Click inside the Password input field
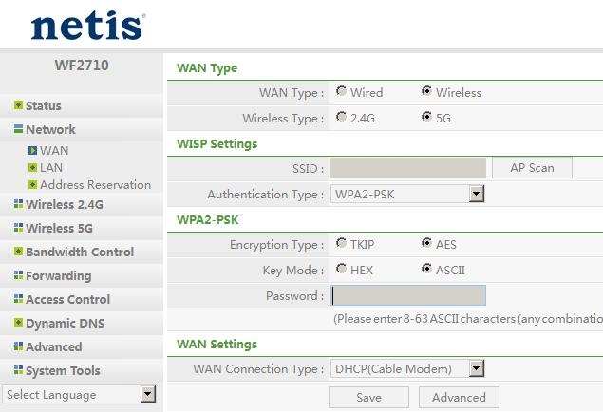603x412 pixels. pyautogui.click(x=408, y=295)
